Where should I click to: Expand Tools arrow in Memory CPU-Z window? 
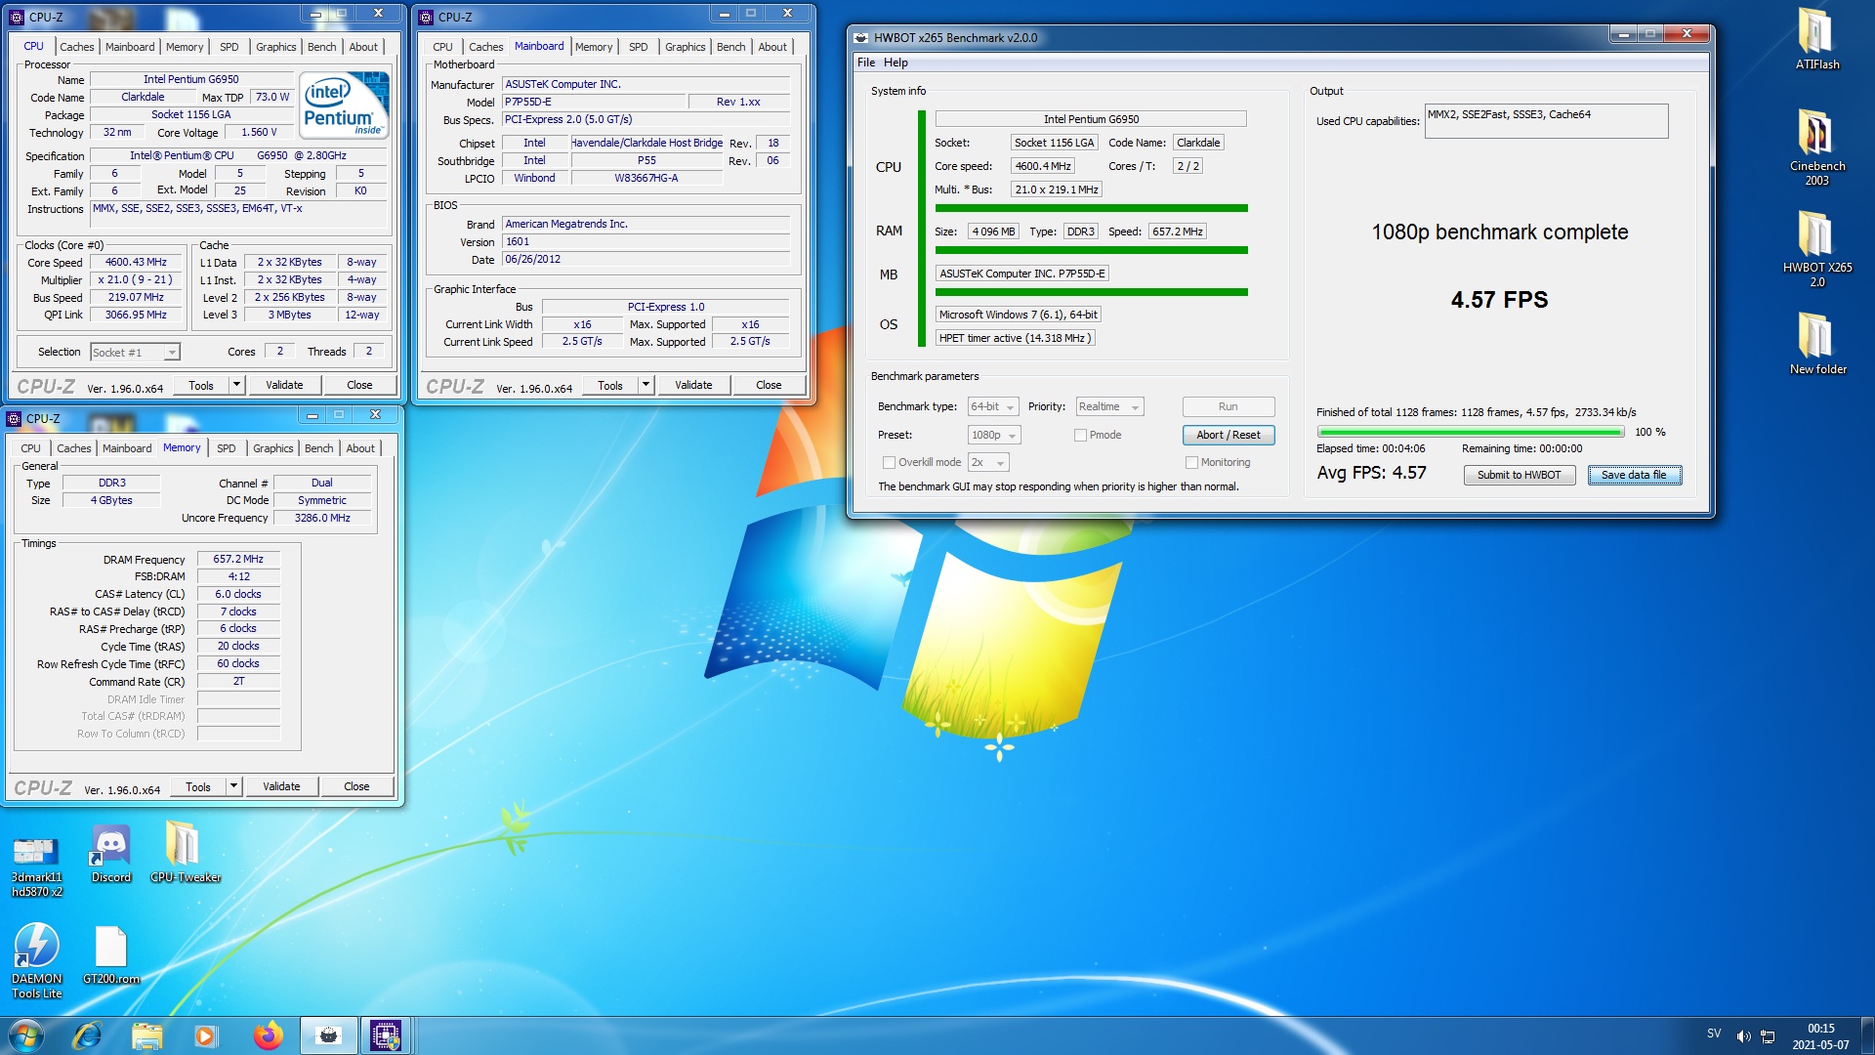coord(233,786)
